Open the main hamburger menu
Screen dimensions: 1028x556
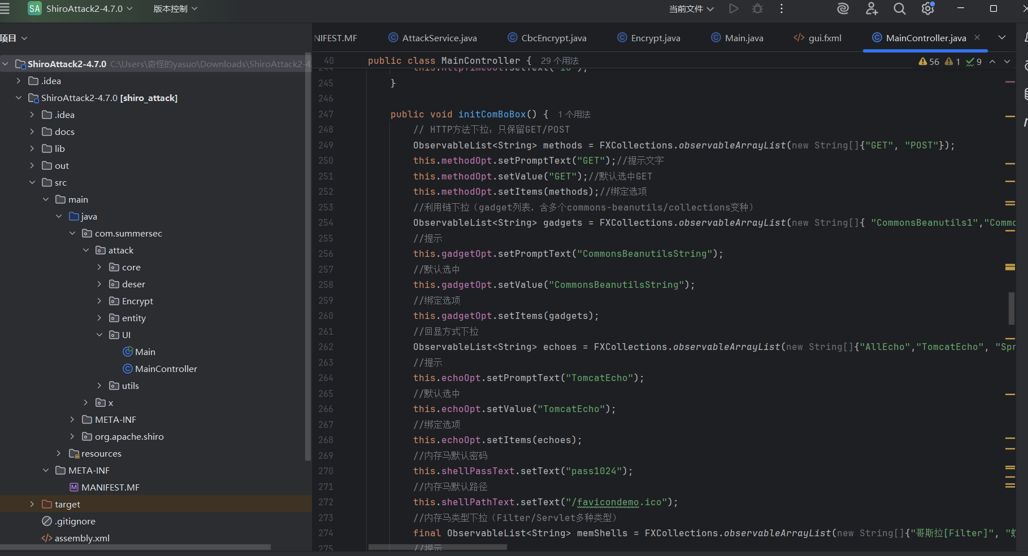pyautogui.click(x=5, y=8)
